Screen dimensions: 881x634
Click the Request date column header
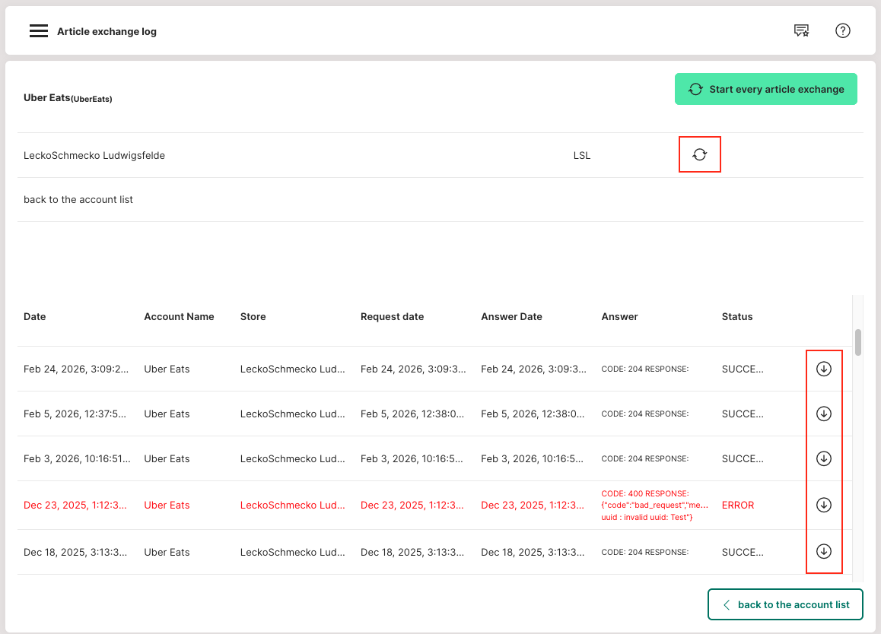click(x=392, y=317)
